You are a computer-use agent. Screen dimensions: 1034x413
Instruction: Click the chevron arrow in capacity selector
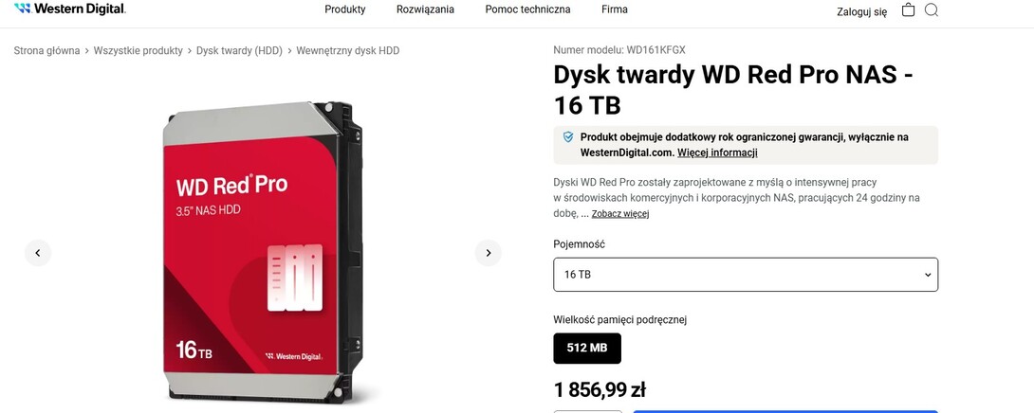click(927, 275)
